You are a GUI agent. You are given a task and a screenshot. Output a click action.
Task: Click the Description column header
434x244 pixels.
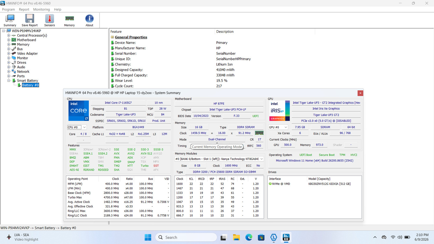[265, 32]
